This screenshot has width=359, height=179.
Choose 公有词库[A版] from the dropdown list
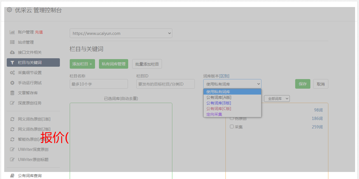(x=219, y=97)
